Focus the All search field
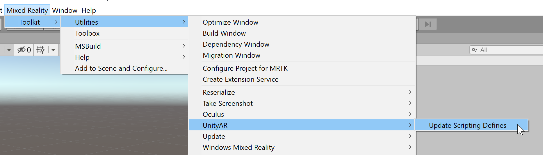The width and height of the screenshot is (543, 155). tap(506, 50)
